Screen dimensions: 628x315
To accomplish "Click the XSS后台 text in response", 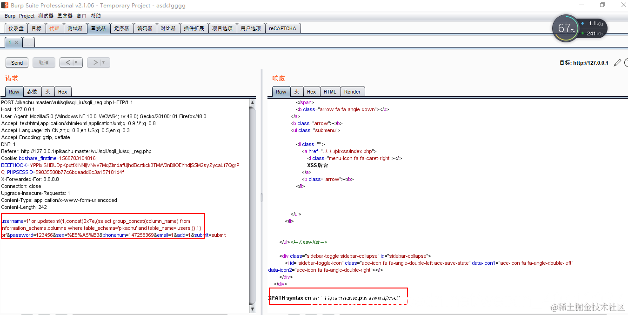I will coord(318,165).
